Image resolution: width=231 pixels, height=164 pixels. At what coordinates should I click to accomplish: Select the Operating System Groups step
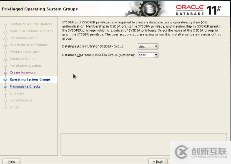(30, 79)
